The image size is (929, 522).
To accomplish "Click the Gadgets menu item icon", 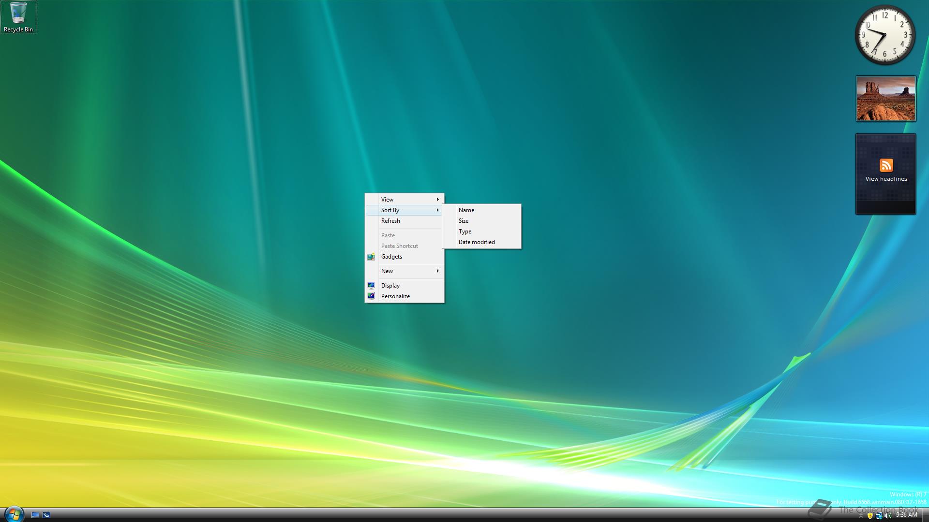I will click(371, 257).
